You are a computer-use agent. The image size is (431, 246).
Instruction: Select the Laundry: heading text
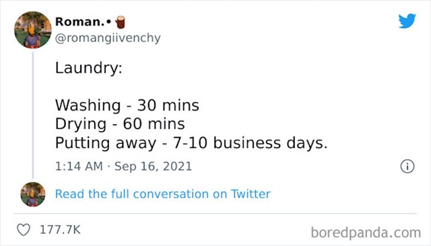[88, 68]
